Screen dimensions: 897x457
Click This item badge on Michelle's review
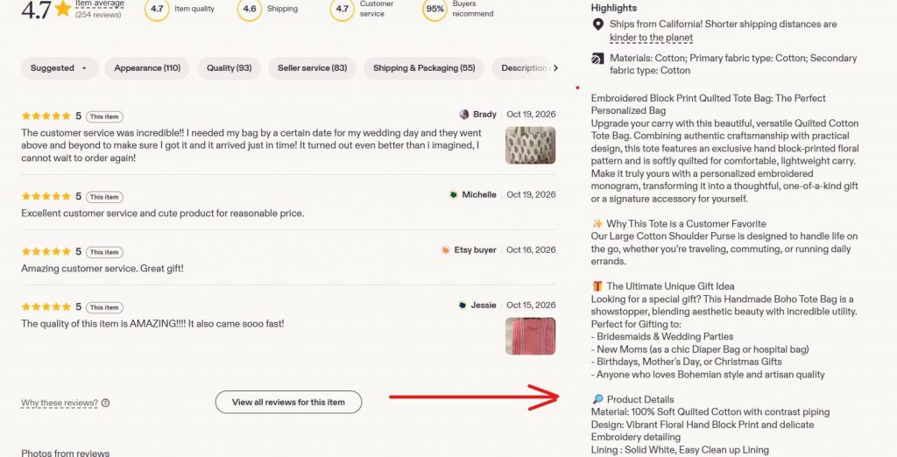coord(105,197)
